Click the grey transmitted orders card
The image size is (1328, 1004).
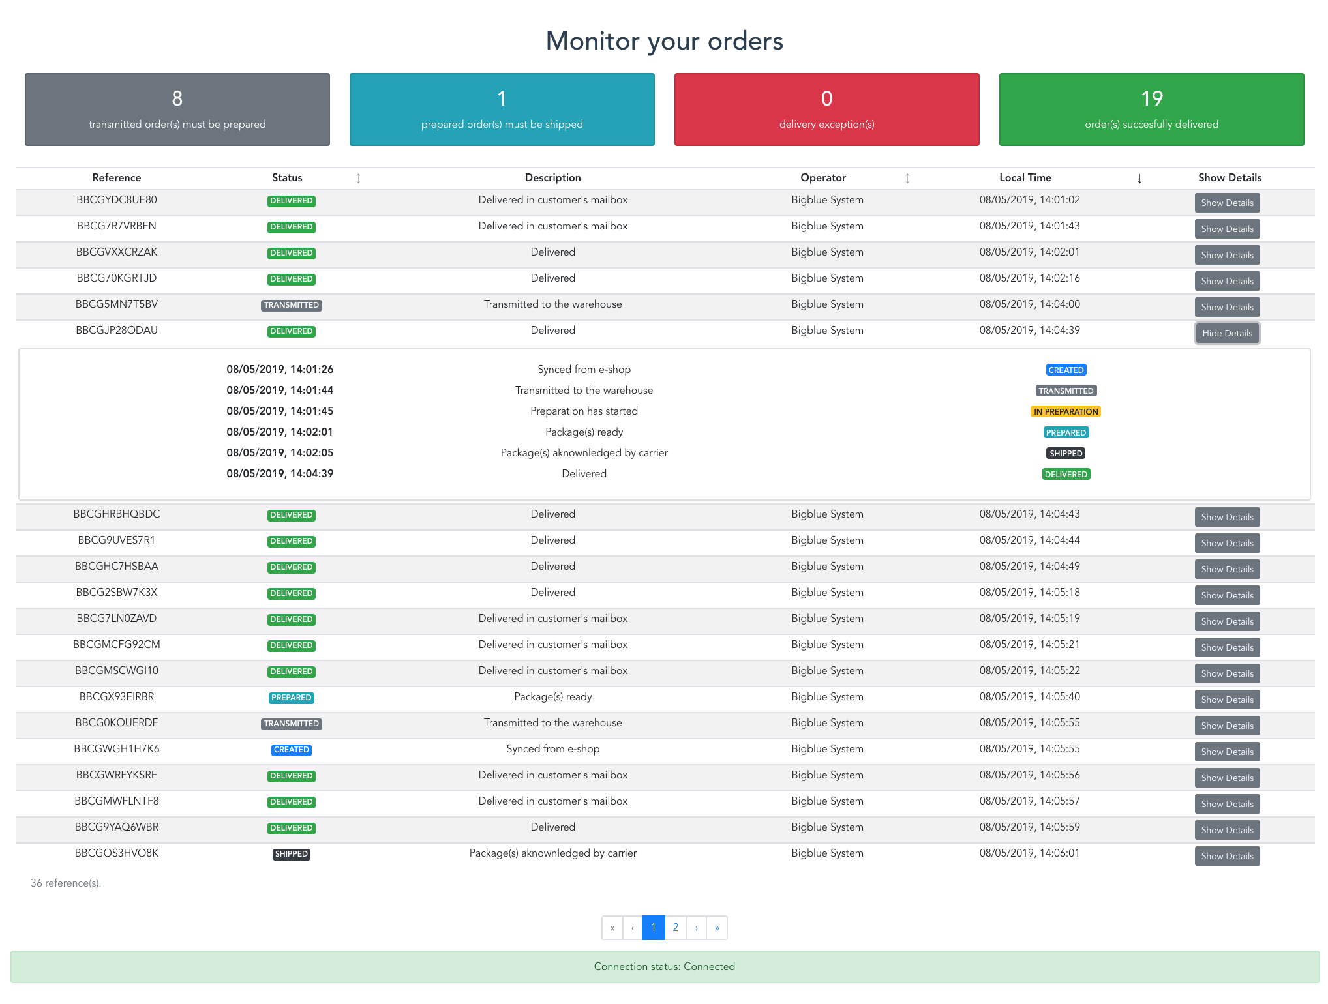tap(177, 110)
